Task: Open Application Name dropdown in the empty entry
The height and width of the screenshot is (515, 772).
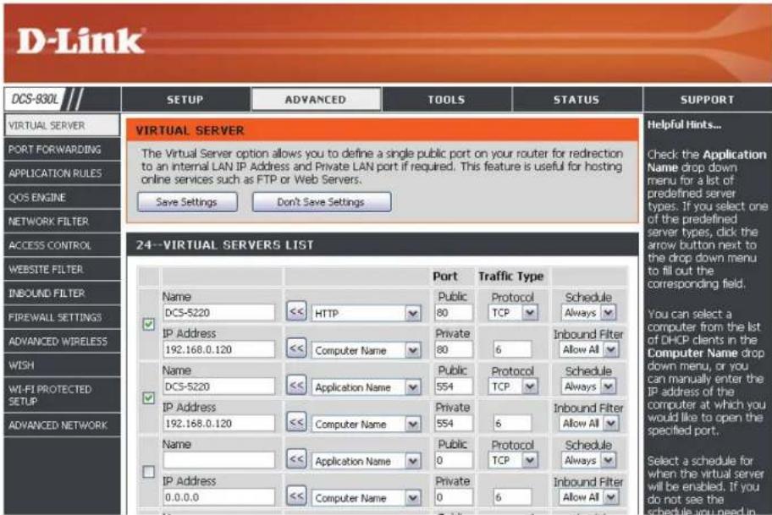Action: [x=367, y=461]
